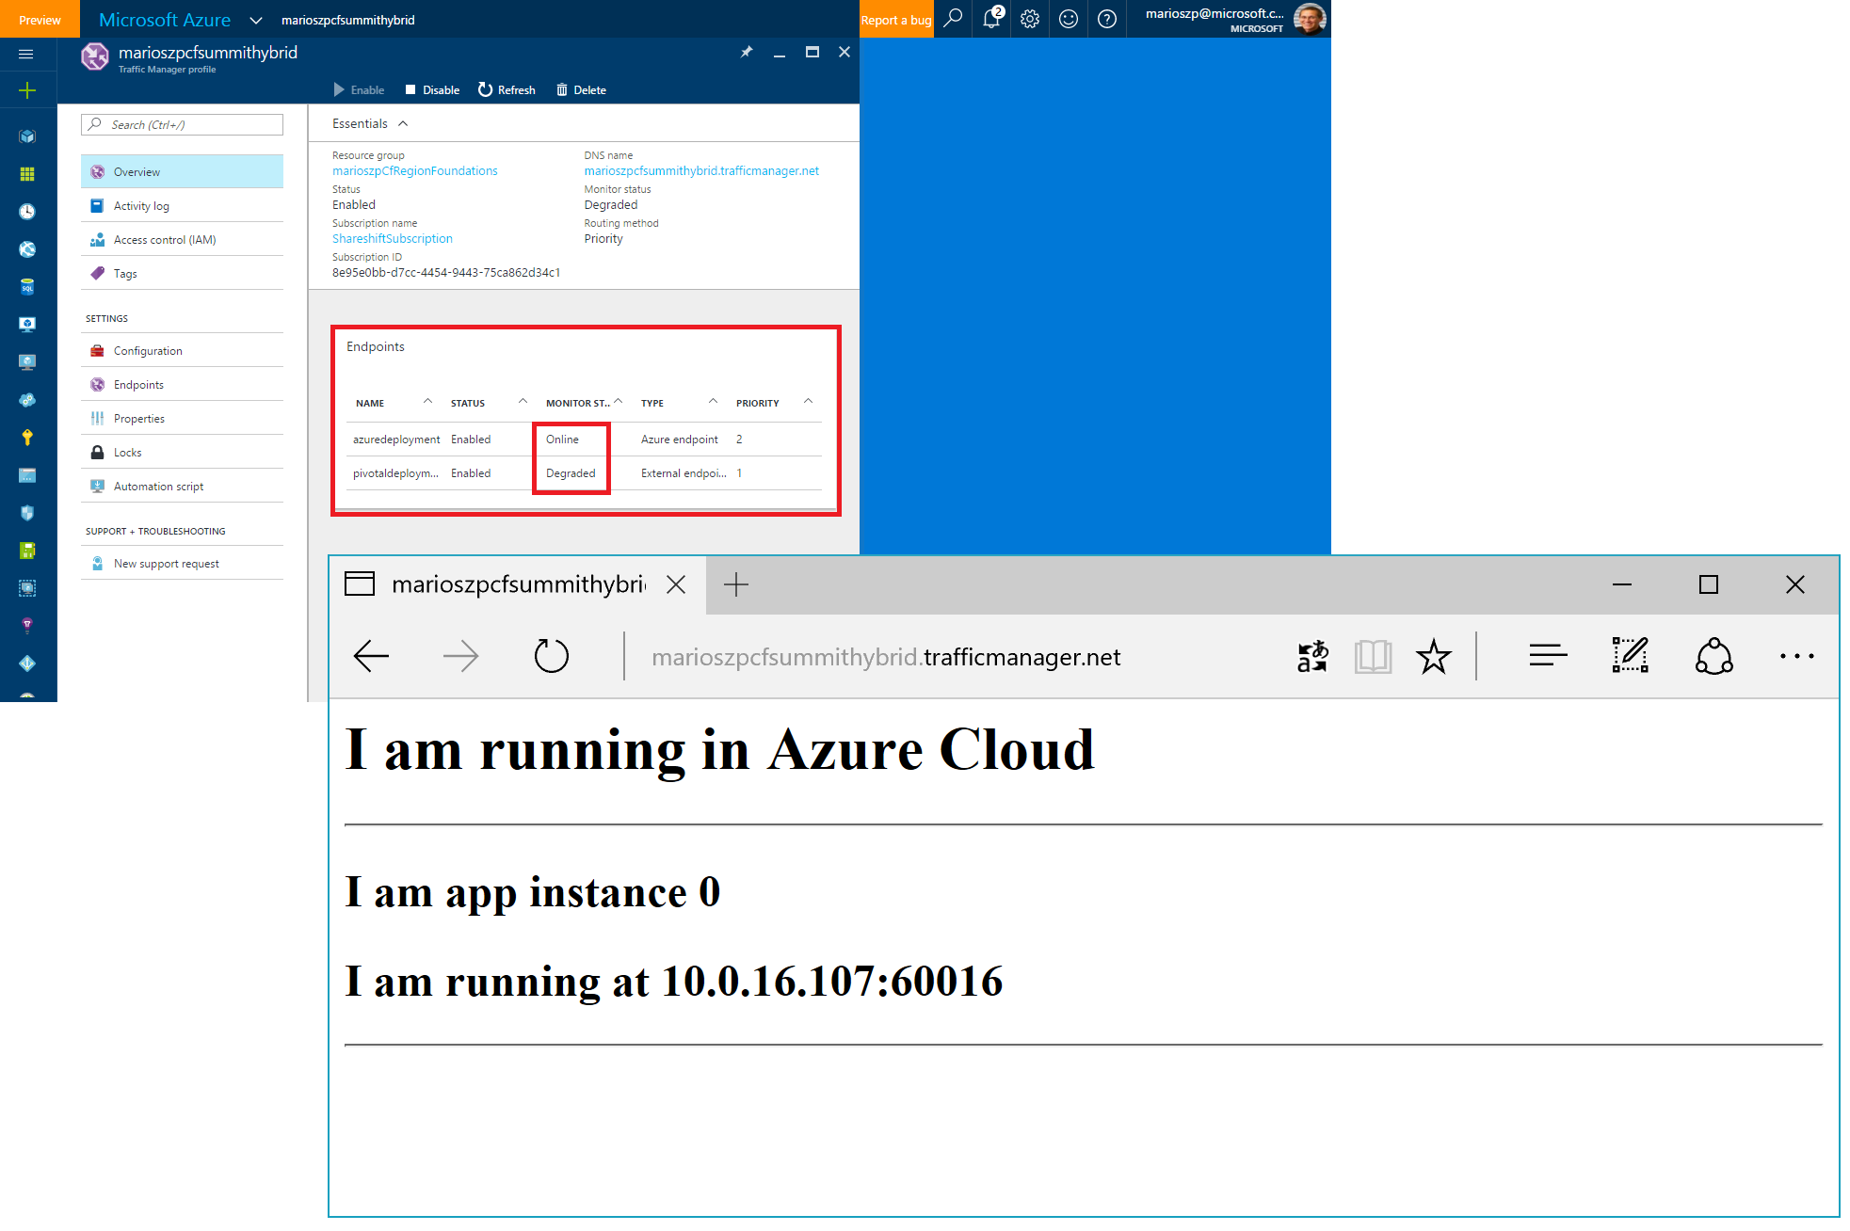Pin the Traffic Manager blade

tap(747, 52)
